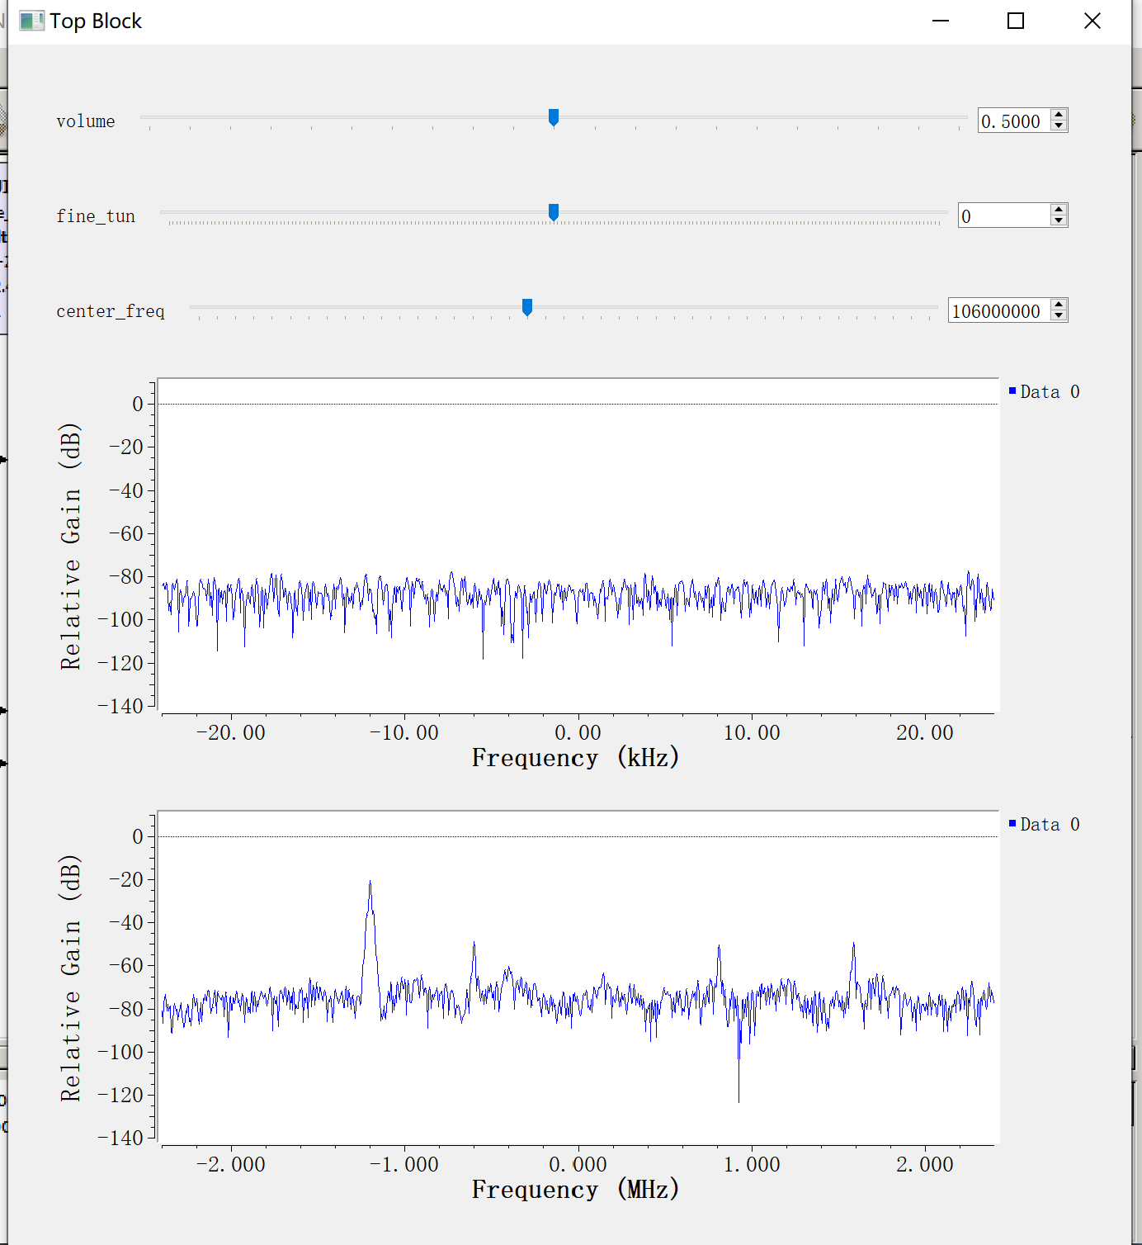This screenshot has width=1142, height=1245.
Task: Click the Top Block window icon
Action: (x=31, y=21)
